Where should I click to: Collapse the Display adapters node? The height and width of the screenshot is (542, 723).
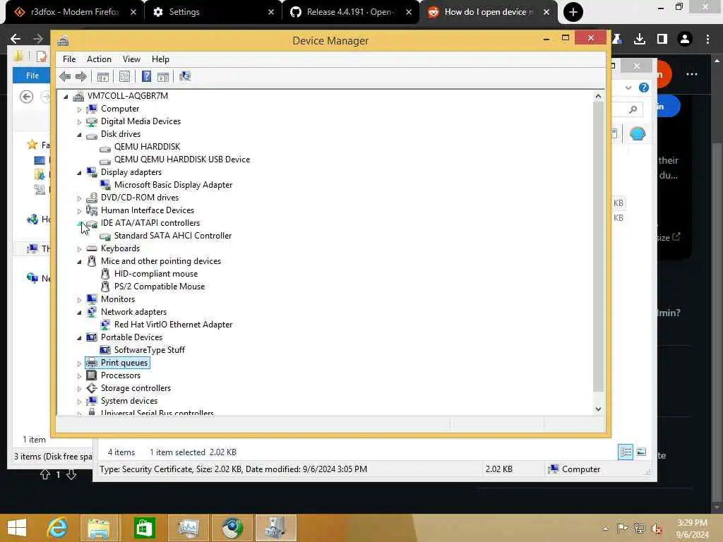pos(79,173)
